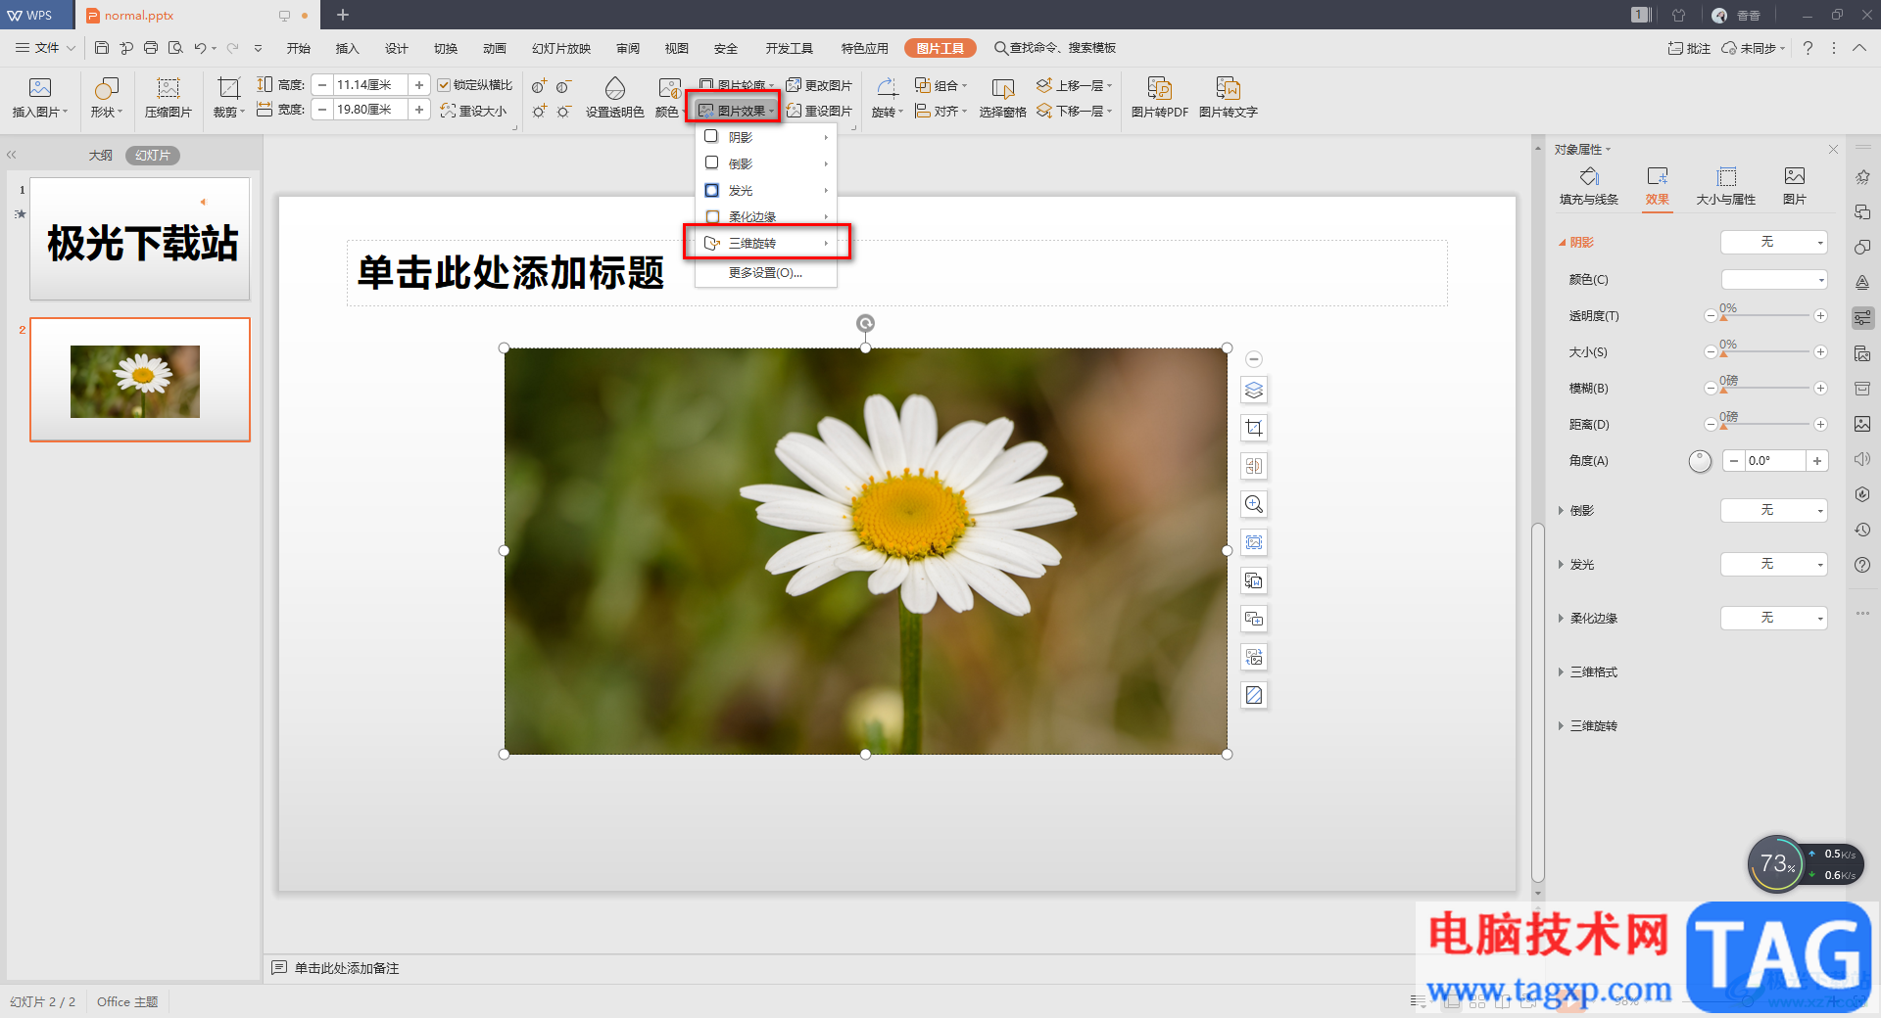Click the Undo icon
1881x1018 pixels.
click(200, 47)
